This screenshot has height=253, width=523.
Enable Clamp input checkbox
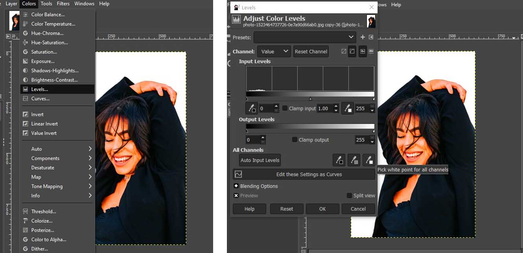click(x=285, y=109)
